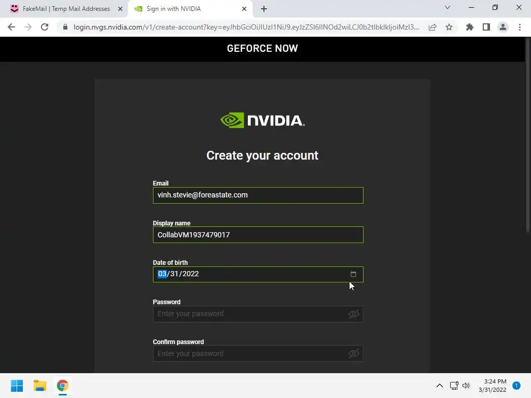Click the Create your account heading
Image resolution: width=531 pixels, height=398 pixels.
pyautogui.click(x=262, y=155)
